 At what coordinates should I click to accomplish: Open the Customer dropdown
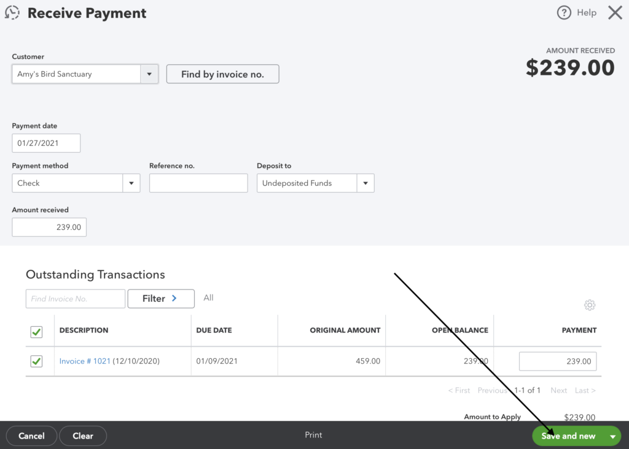click(149, 74)
